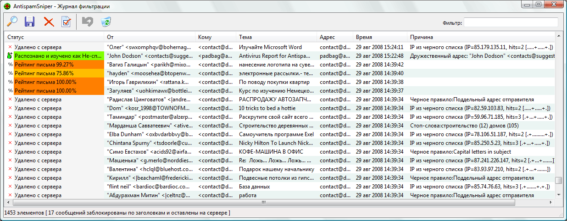
Task: Select subject "Изучайте Microsoft Word"
Action: coord(270,47)
